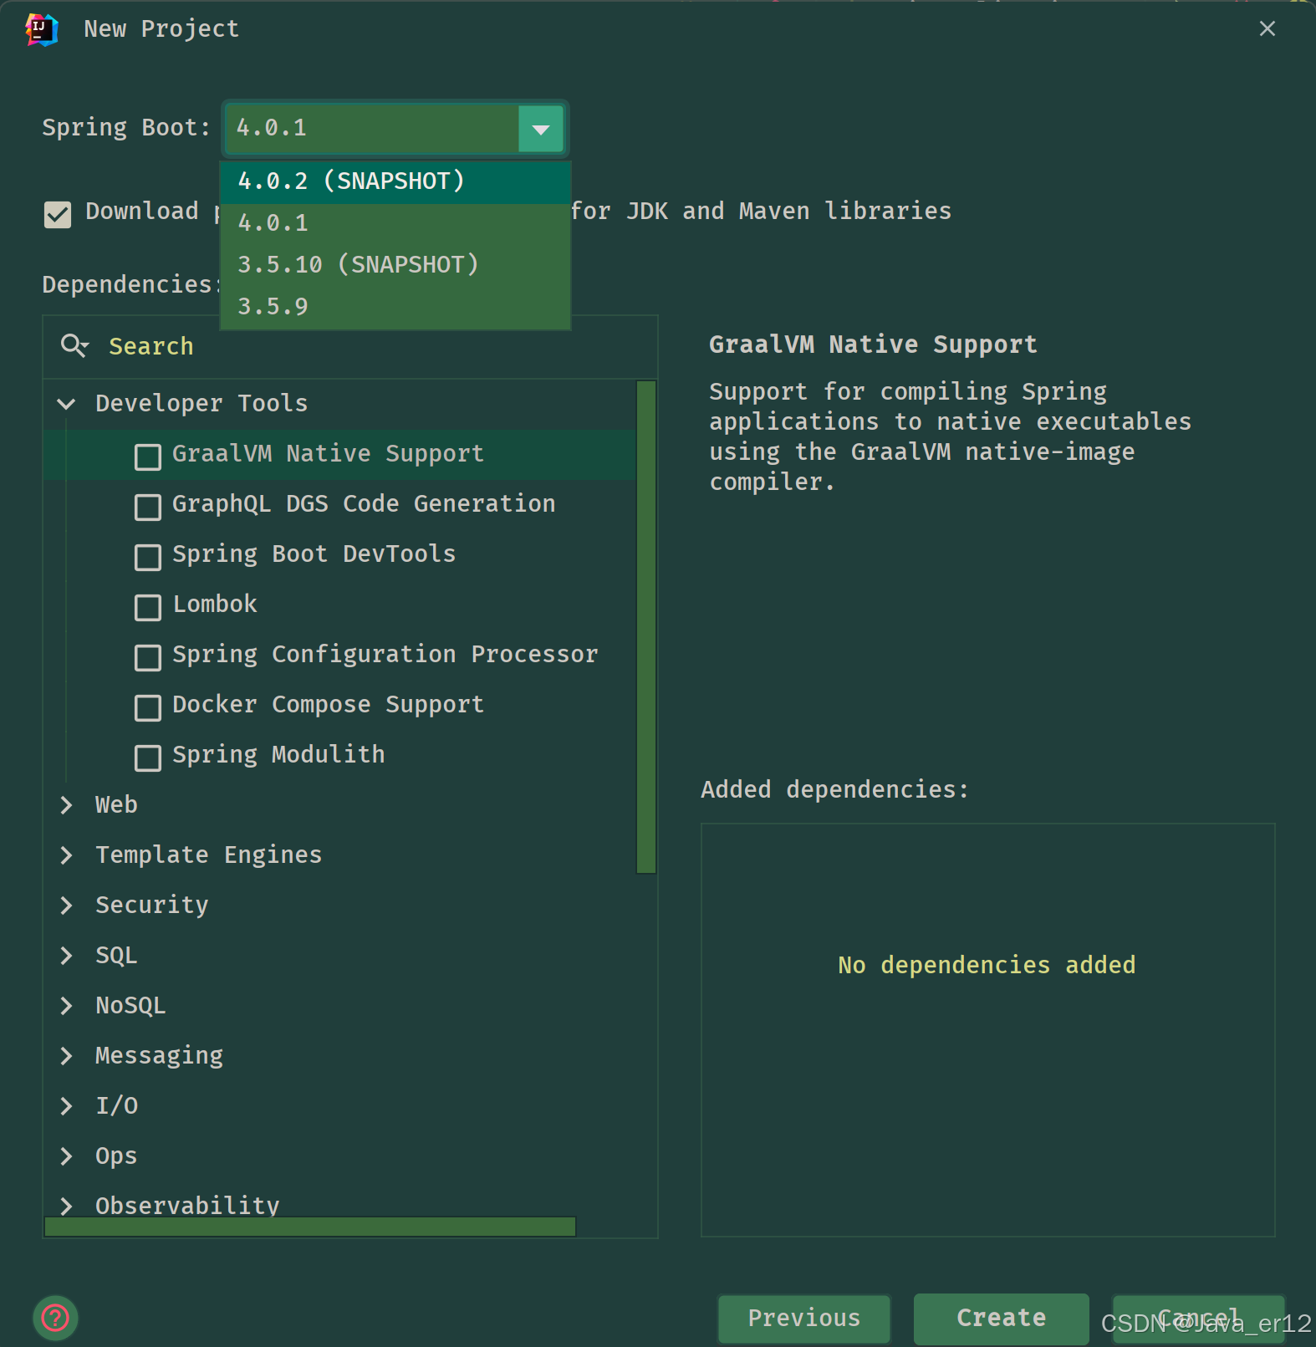The image size is (1316, 1347).
Task: Click the vertical scrollbar of dependencies list
Action: (645, 627)
